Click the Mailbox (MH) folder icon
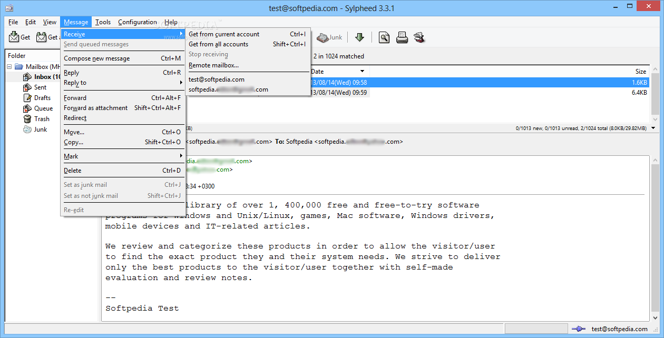 (19, 67)
